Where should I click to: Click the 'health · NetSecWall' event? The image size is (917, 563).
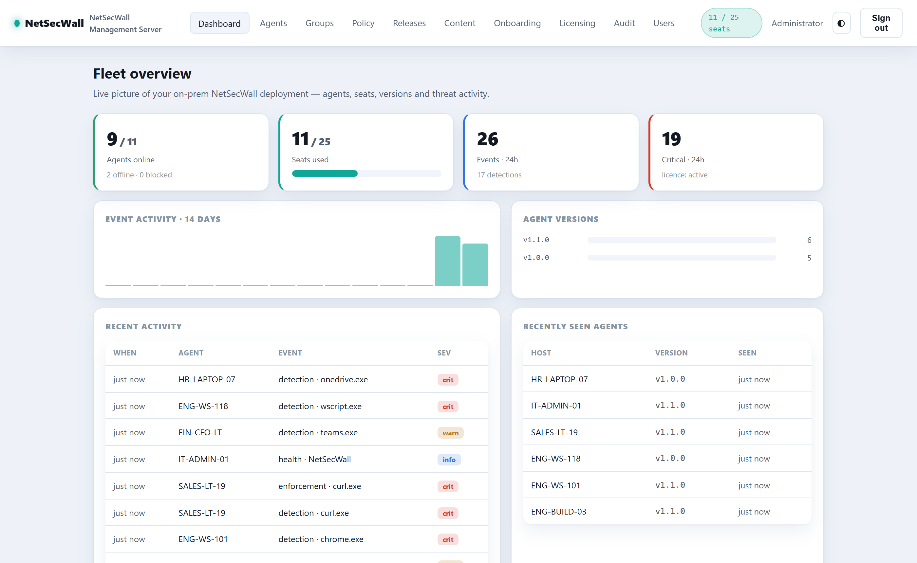click(x=315, y=459)
